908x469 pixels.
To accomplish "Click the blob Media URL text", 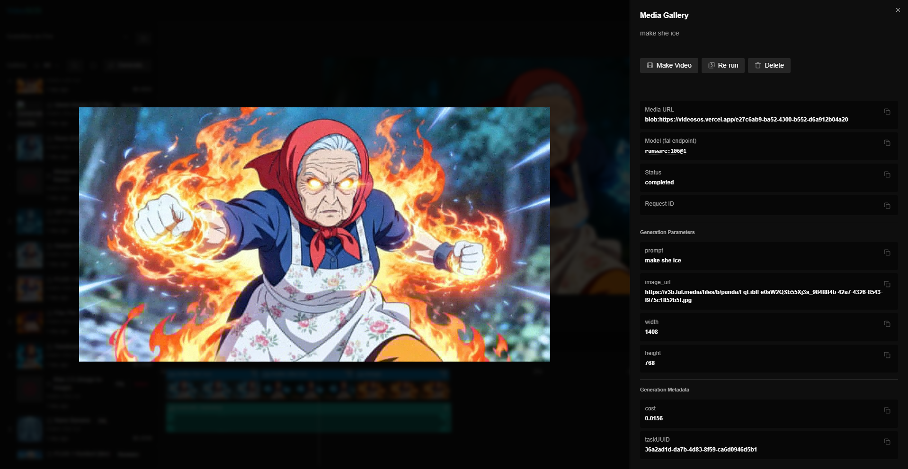I will tap(746, 120).
